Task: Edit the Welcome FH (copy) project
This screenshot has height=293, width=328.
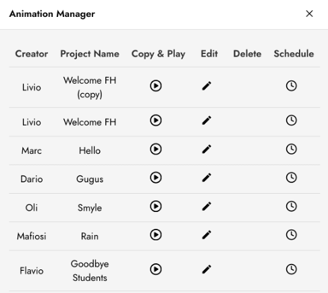Action: point(207,86)
